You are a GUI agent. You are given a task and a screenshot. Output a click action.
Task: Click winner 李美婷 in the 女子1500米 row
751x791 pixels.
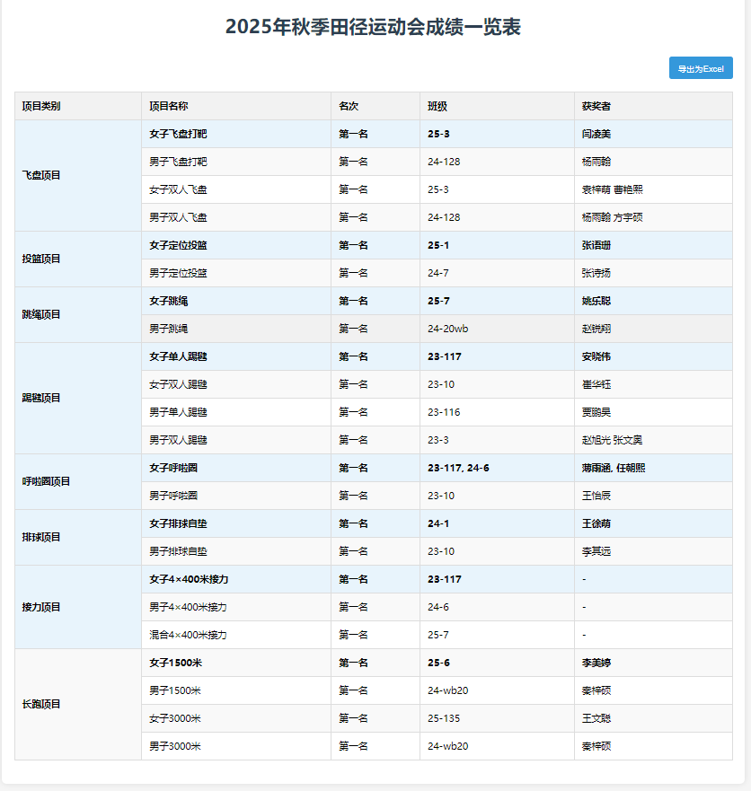pos(596,663)
